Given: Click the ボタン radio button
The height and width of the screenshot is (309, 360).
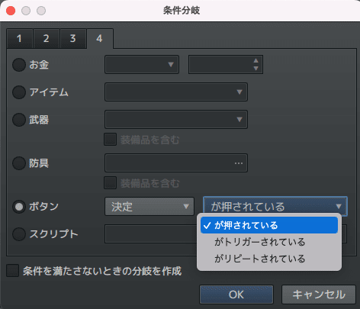Looking at the screenshot, I should point(19,207).
